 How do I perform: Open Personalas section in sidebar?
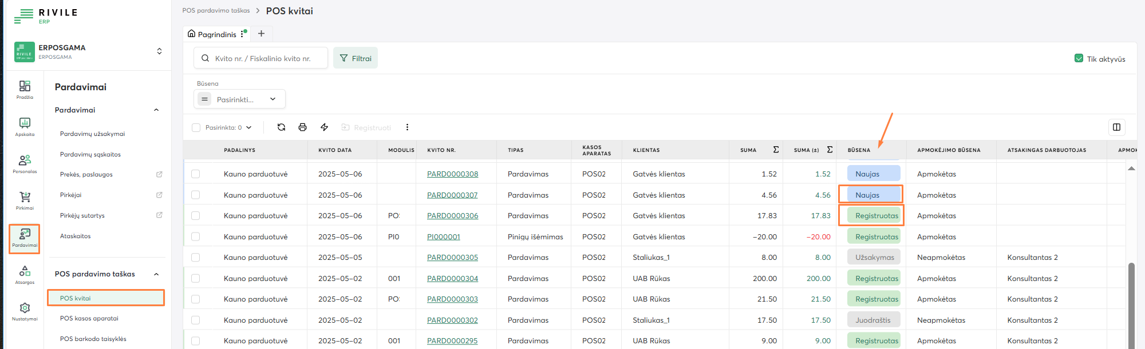25,163
